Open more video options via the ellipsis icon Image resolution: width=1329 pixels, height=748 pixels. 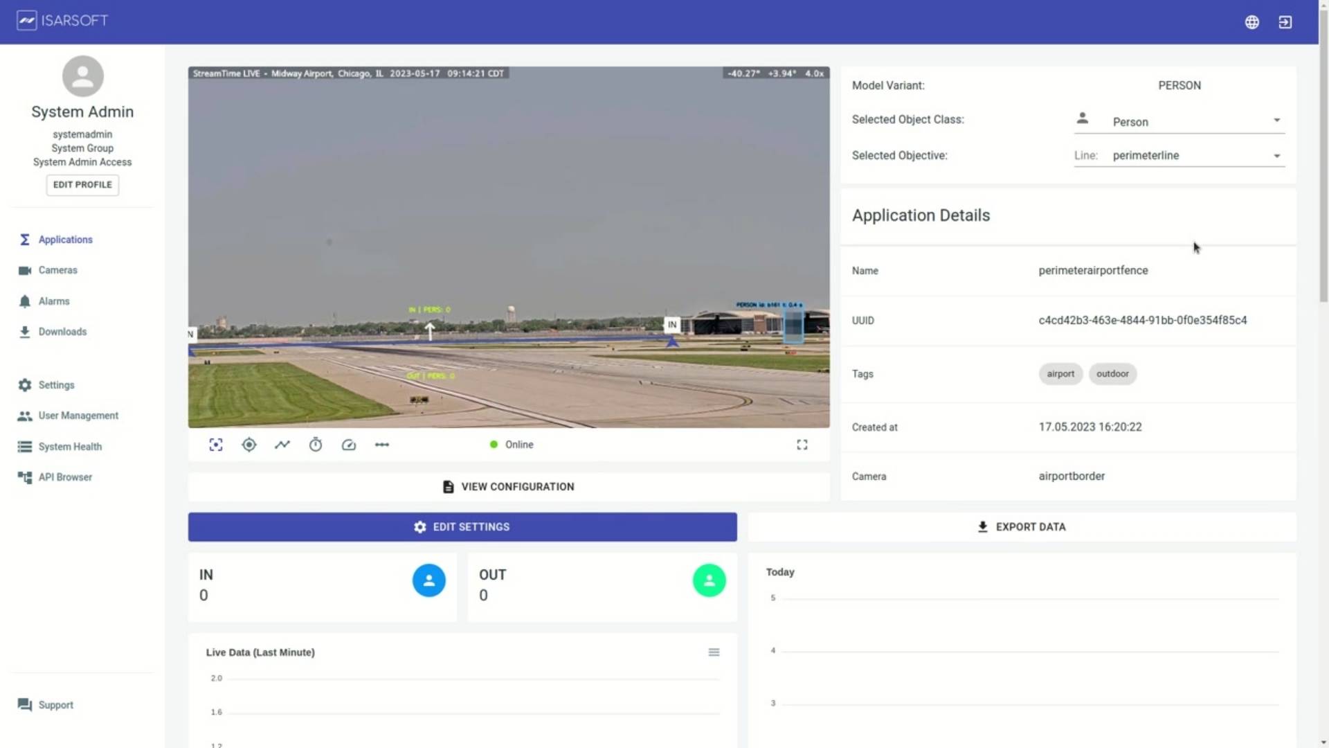coord(381,445)
